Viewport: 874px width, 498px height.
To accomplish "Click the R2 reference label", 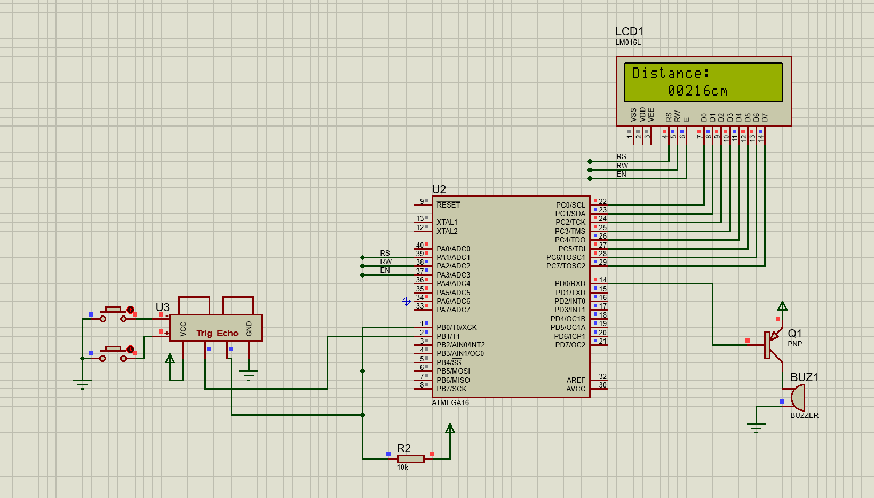I will coord(404,448).
